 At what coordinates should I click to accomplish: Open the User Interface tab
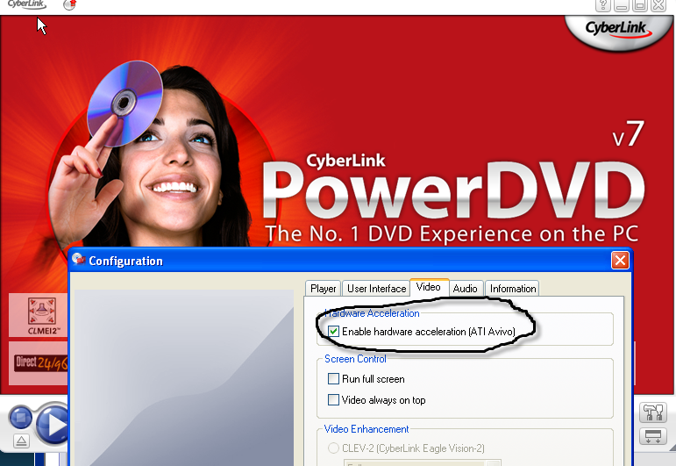tap(377, 289)
